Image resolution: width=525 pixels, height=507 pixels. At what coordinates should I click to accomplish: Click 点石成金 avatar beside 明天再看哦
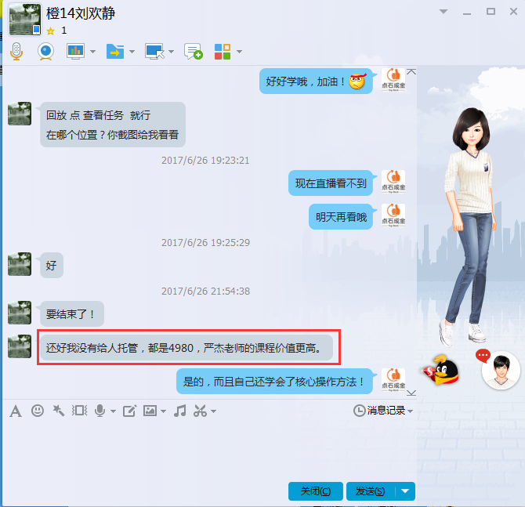393,215
